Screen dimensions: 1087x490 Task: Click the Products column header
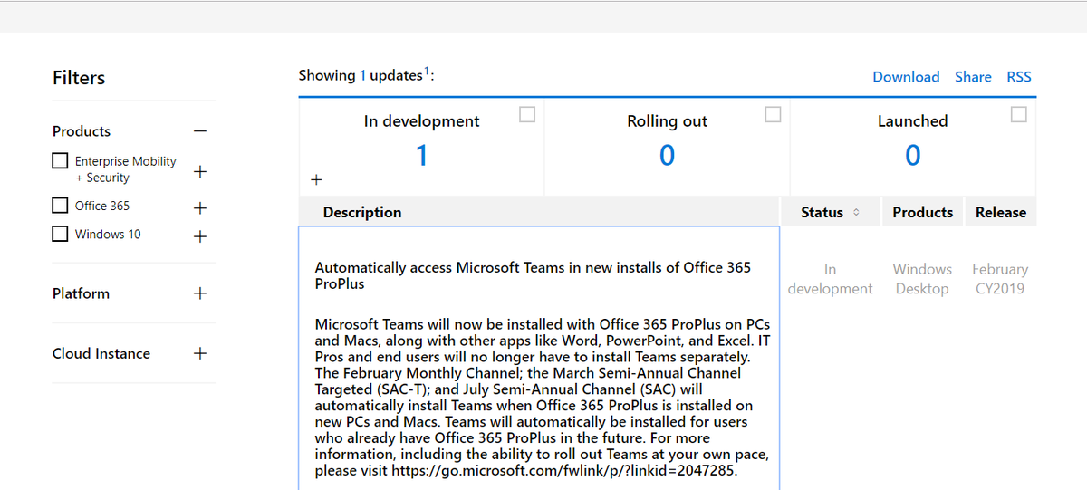click(x=922, y=212)
